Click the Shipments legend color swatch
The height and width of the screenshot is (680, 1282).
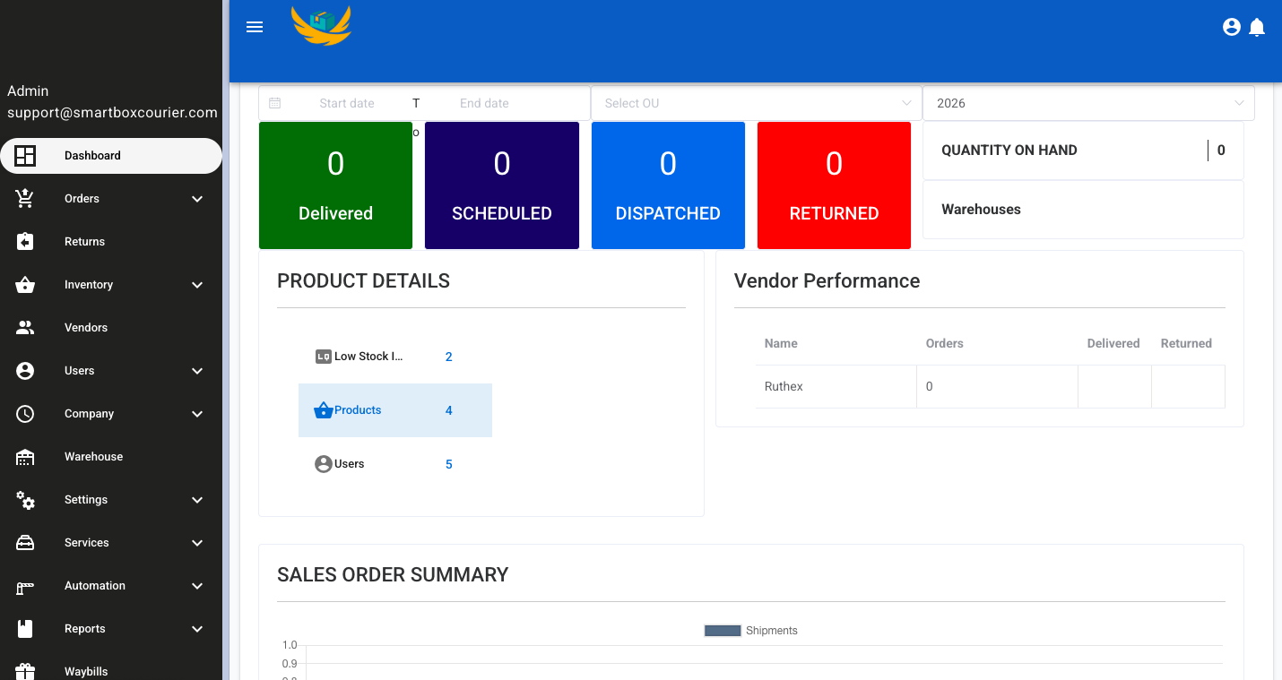coord(722,630)
